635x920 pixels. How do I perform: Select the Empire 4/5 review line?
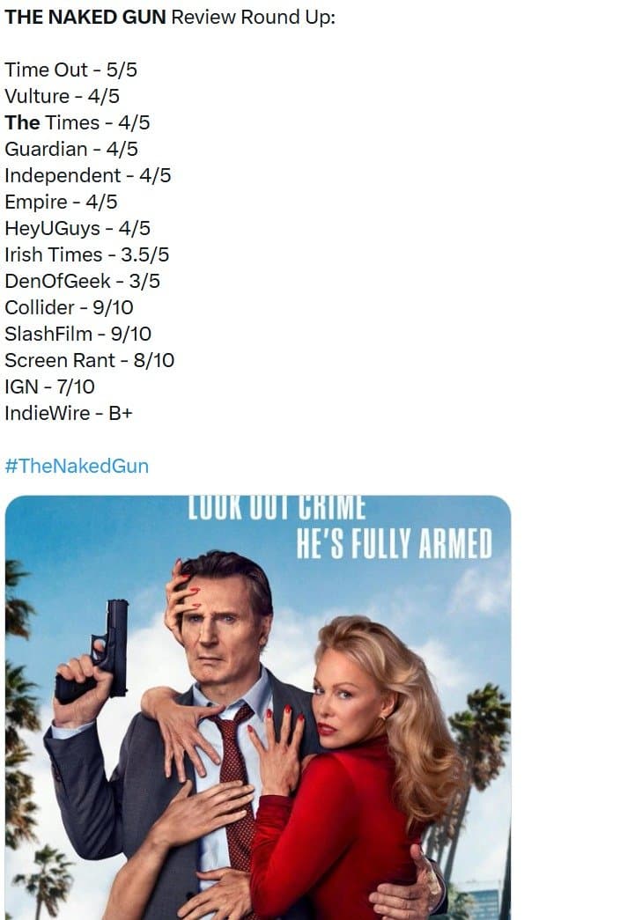(61, 202)
